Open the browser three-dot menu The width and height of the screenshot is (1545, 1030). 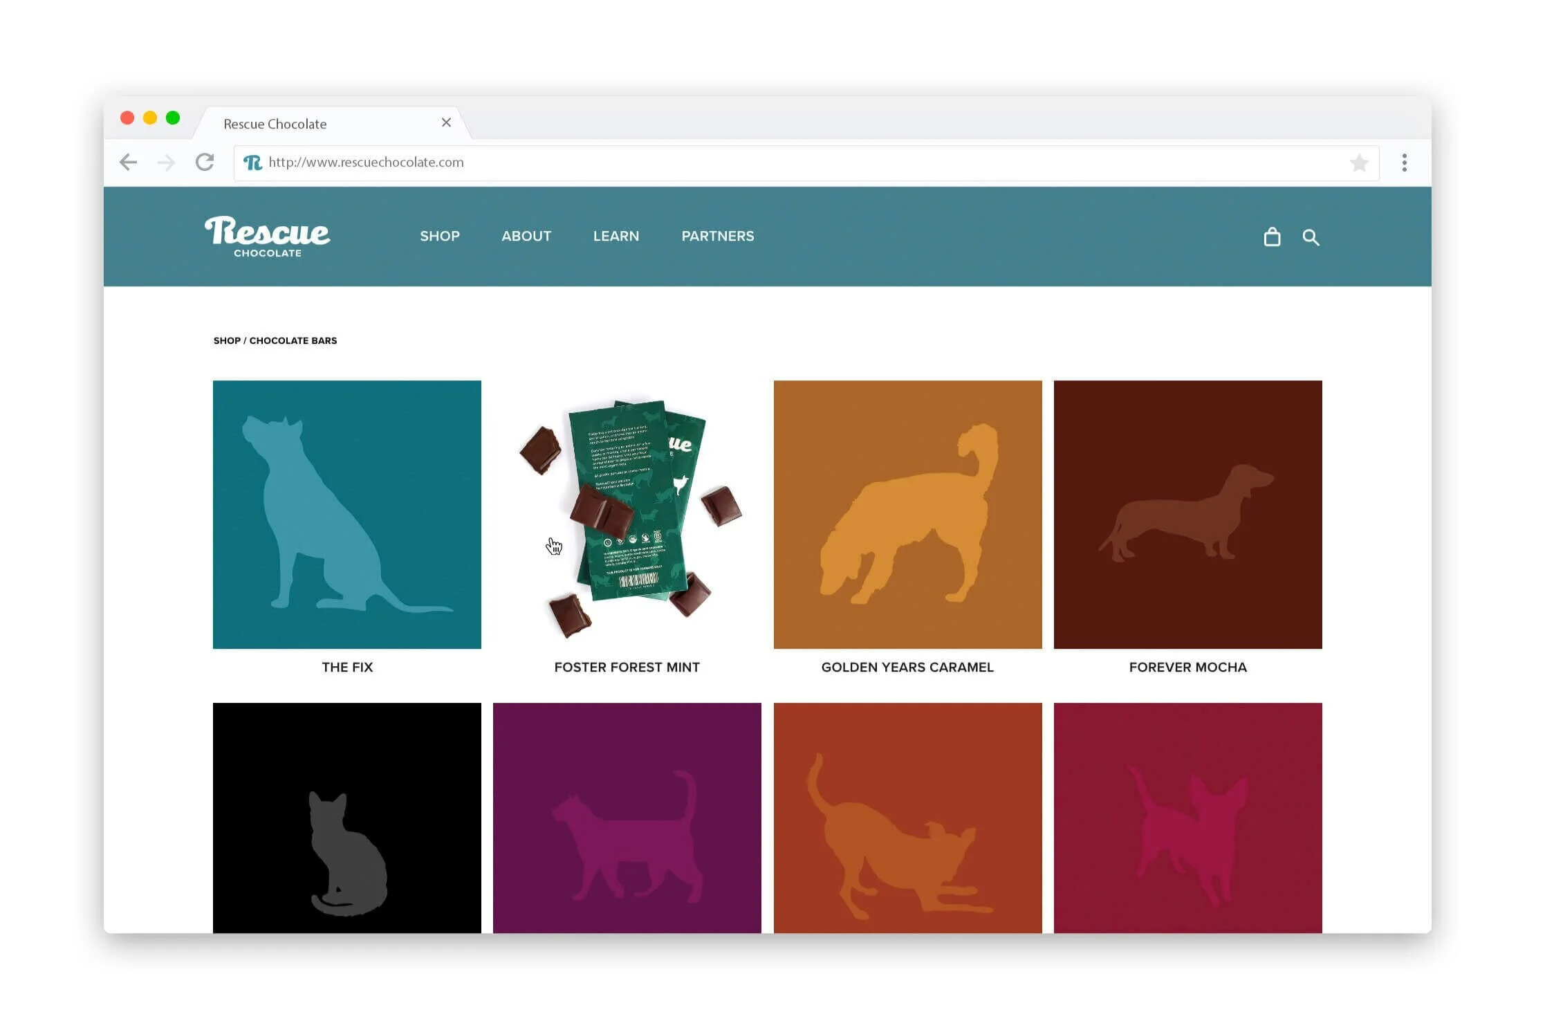coord(1403,163)
